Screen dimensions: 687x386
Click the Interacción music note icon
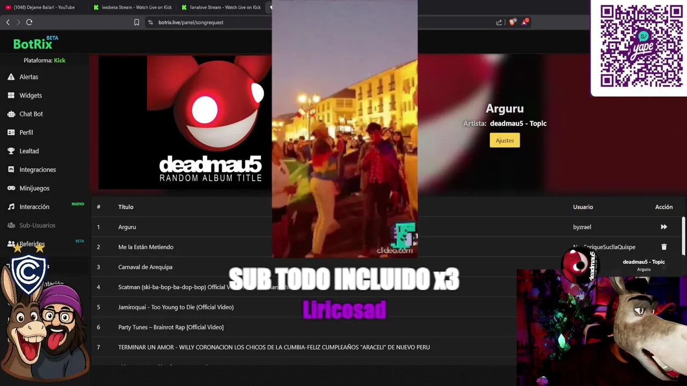11,206
